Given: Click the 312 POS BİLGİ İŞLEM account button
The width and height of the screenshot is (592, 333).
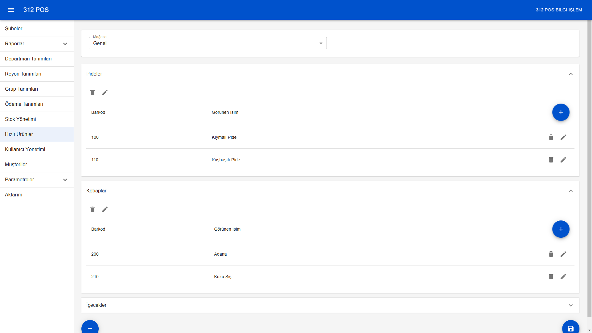Looking at the screenshot, I should 559,10.
